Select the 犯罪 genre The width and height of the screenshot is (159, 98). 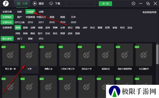[x=107, y=27]
